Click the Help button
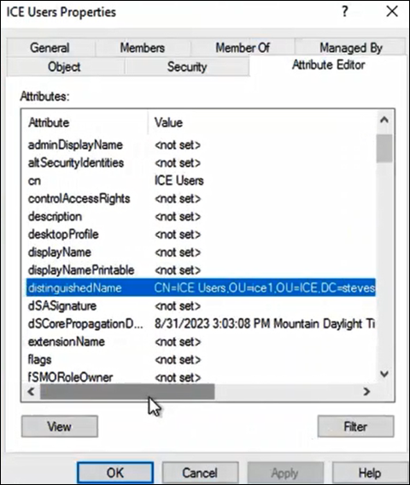This screenshot has width=410, height=485. 370,473
